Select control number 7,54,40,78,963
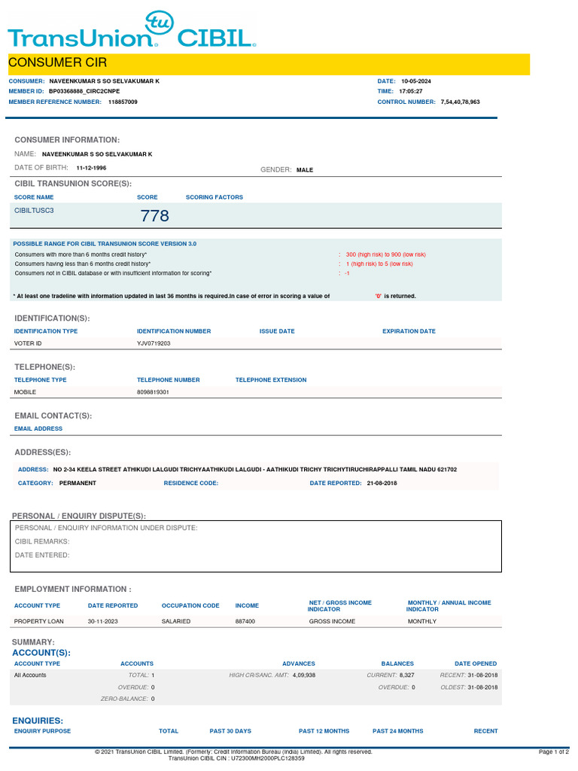The width and height of the screenshot is (578, 771). (x=460, y=102)
